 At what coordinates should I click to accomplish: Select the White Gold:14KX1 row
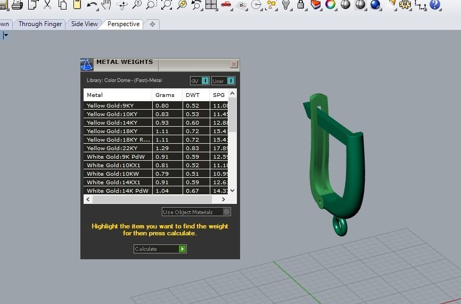[x=156, y=182]
